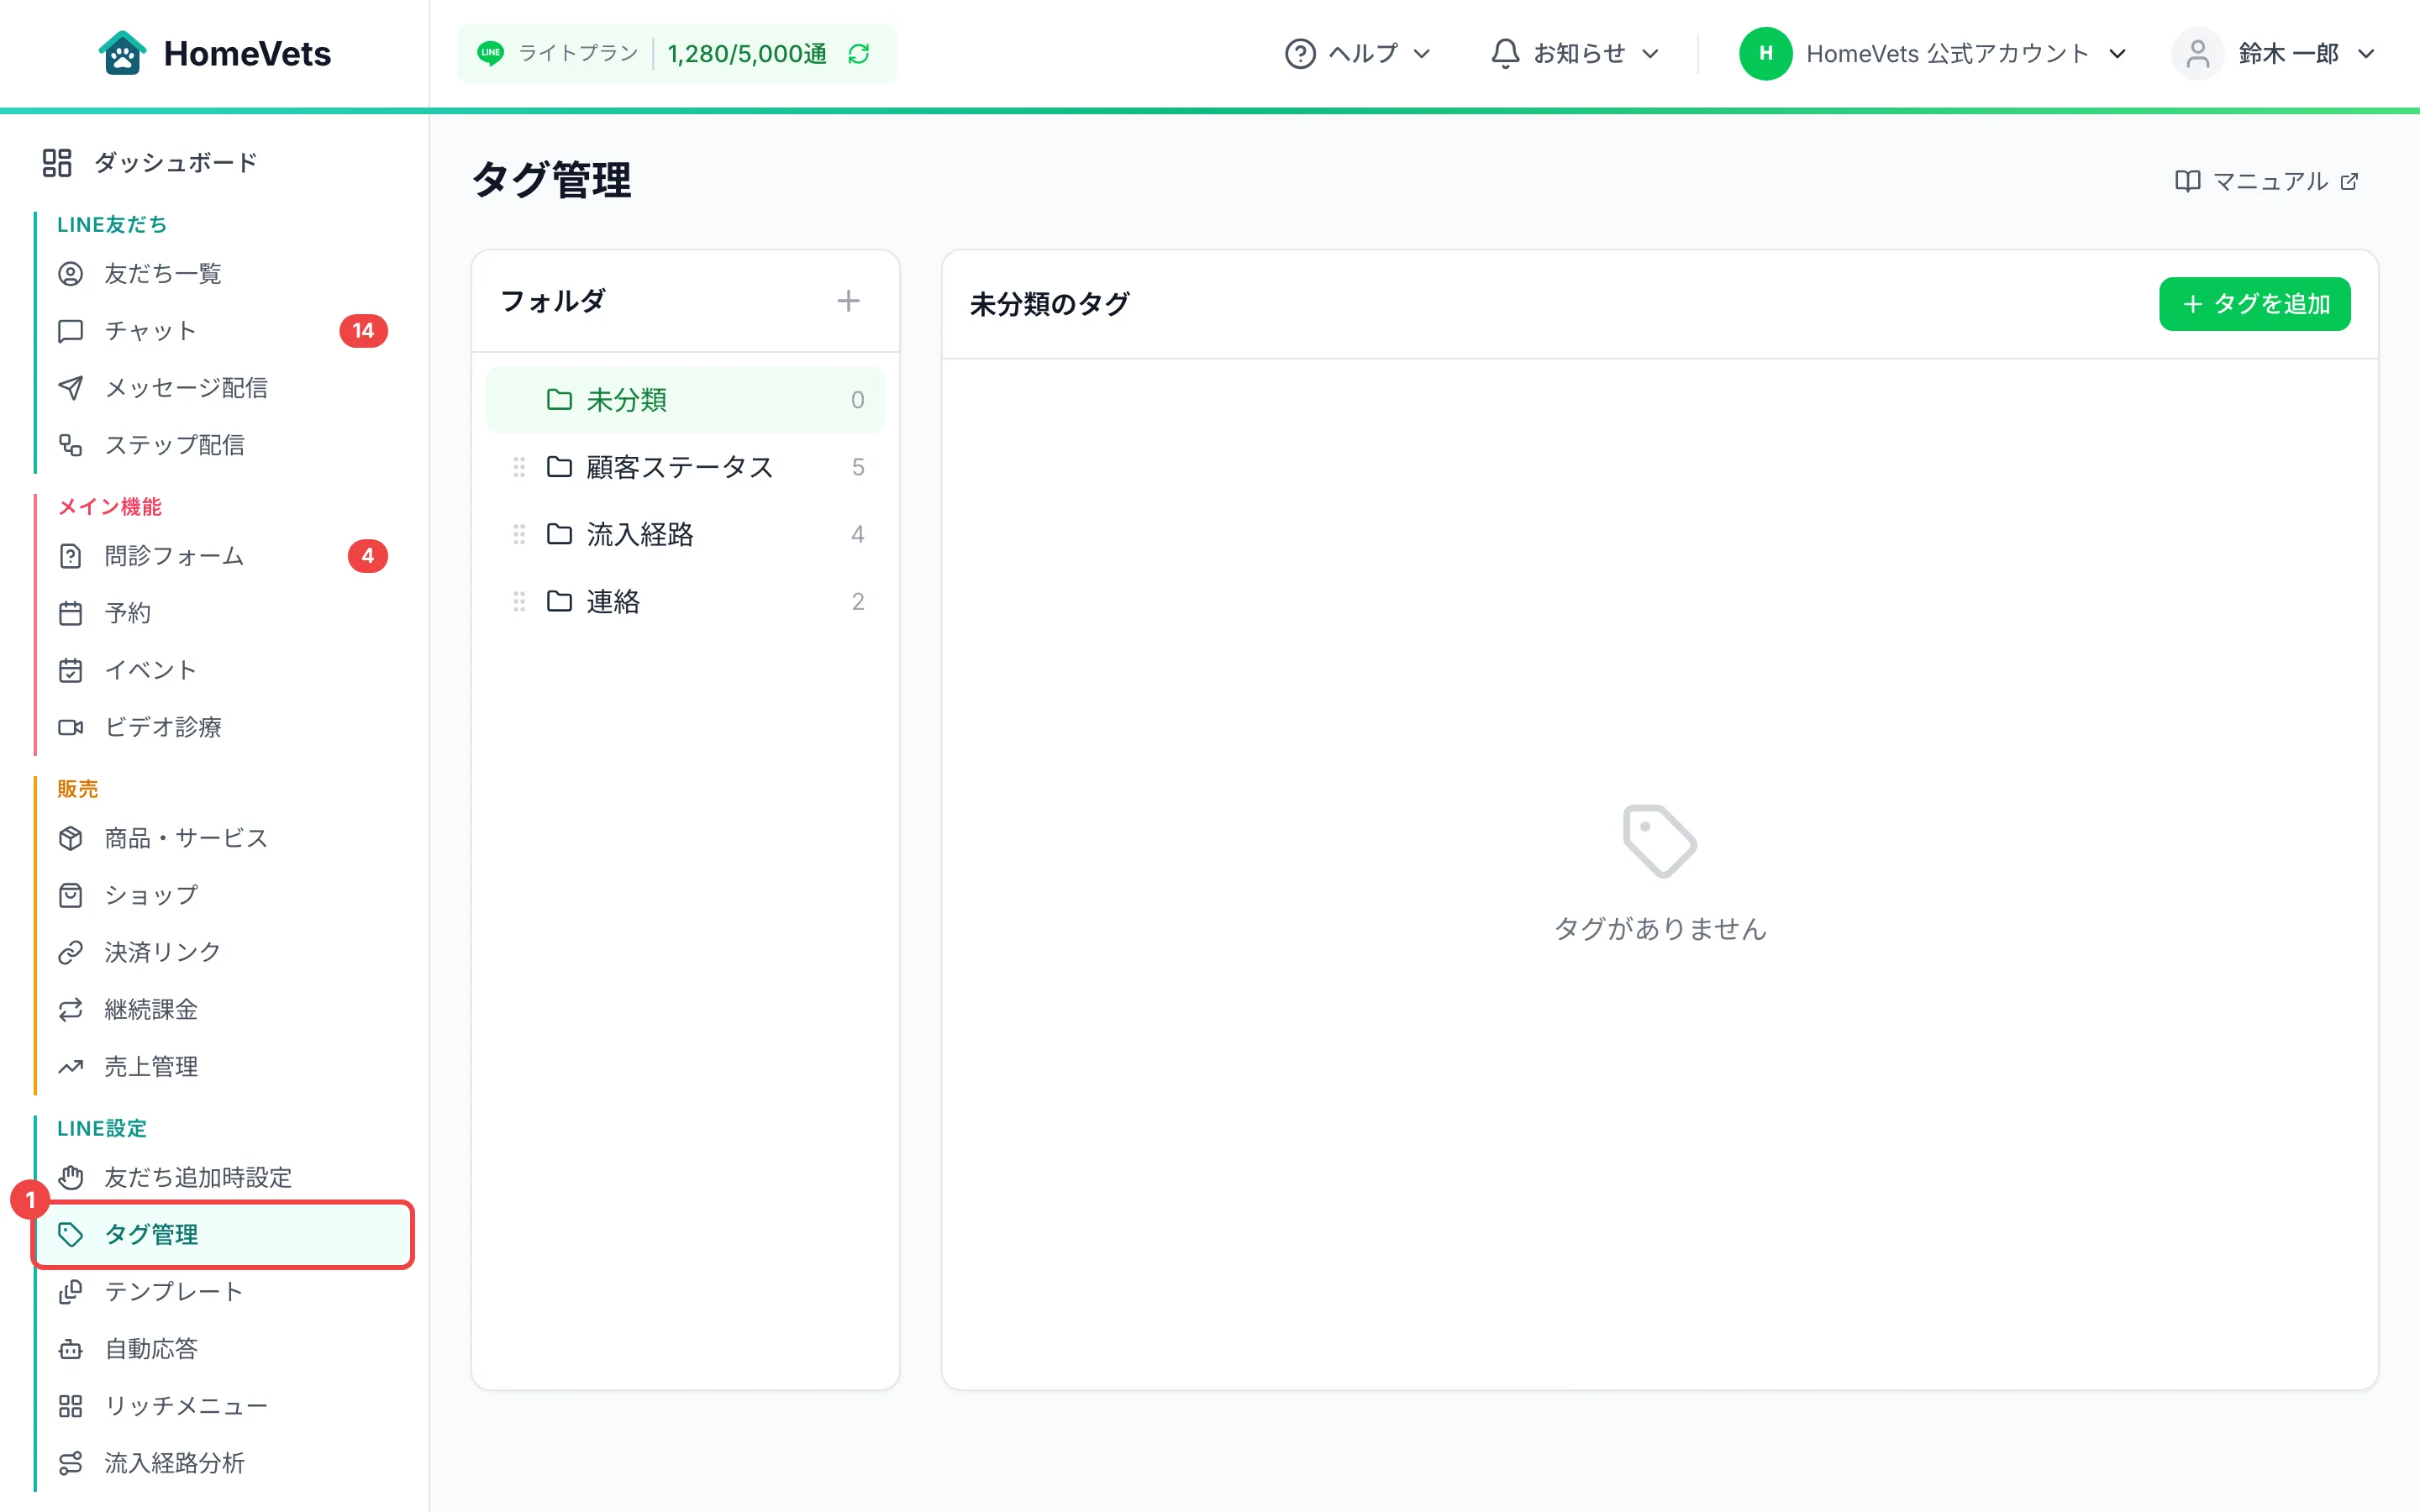The image size is (2420, 1512).
Task: Click the 1,280/5,000通 message count
Action: 747,54
